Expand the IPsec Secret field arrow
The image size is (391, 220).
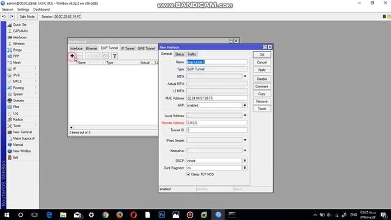pos(245,140)
